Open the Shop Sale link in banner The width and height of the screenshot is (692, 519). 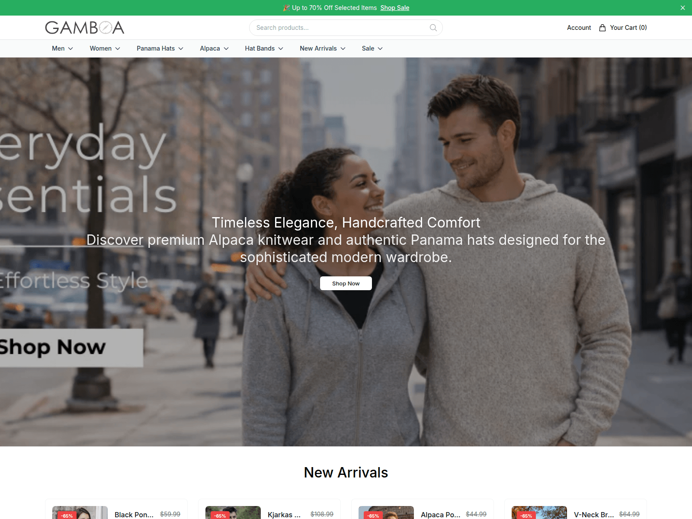(x=394, y=8)
